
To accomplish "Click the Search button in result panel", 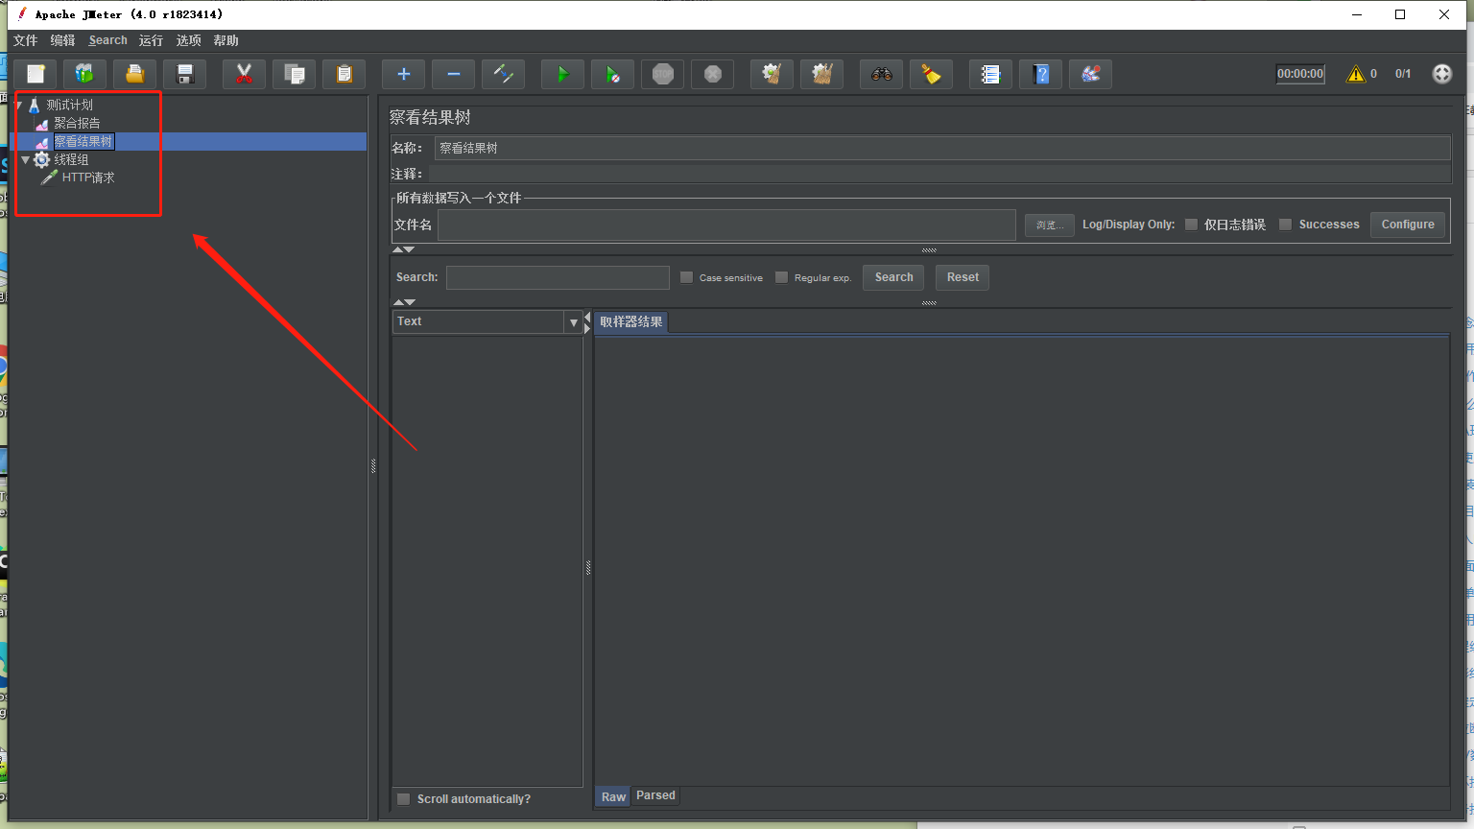I will (893, 277).
